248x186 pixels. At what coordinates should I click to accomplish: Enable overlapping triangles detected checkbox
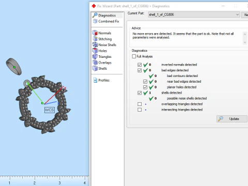click(x=139, y=104)
